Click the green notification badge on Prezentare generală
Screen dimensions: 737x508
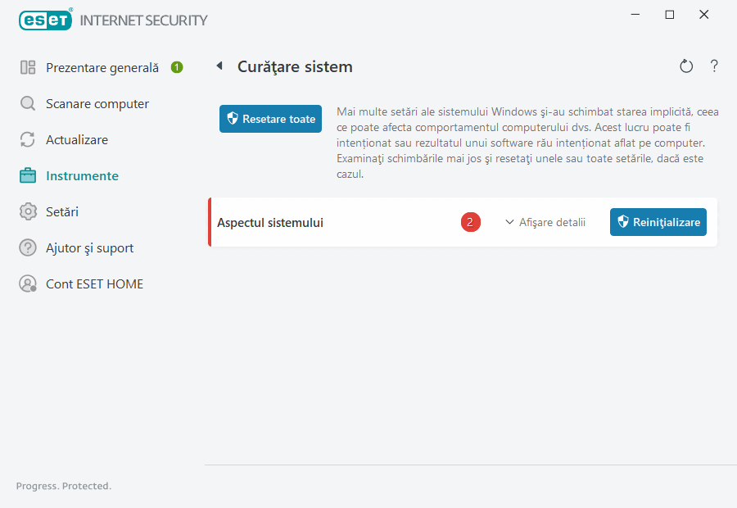pos(176,67)
